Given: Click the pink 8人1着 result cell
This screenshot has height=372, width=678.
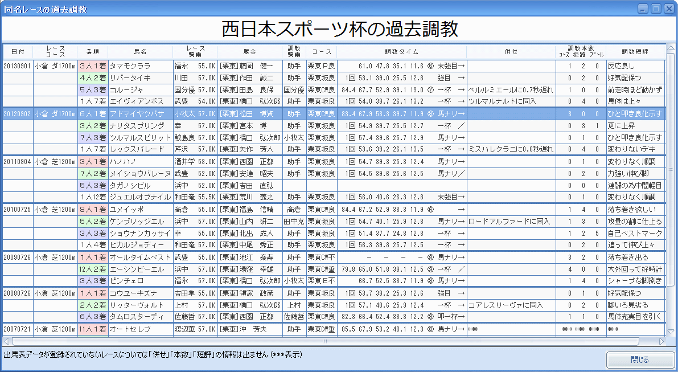Looking at the screenshot, I should (93, 210).
